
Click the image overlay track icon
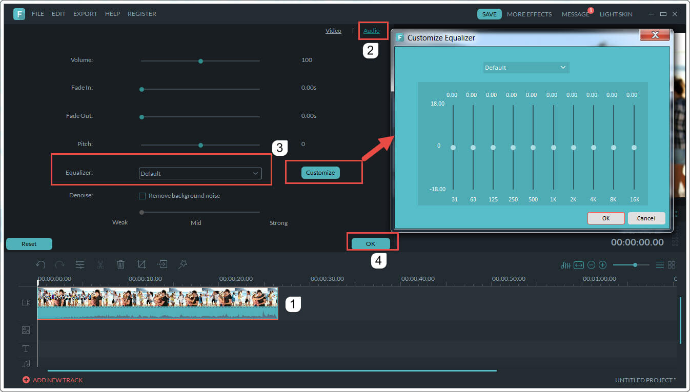(26, 331)
